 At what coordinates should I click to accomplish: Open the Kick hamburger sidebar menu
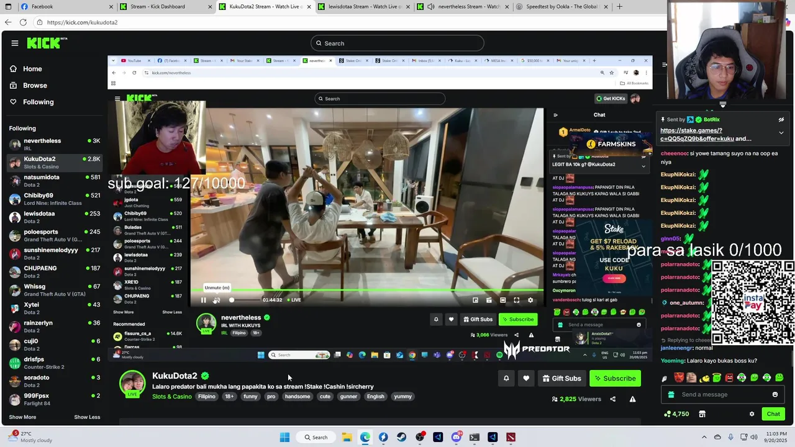[14, 43]
